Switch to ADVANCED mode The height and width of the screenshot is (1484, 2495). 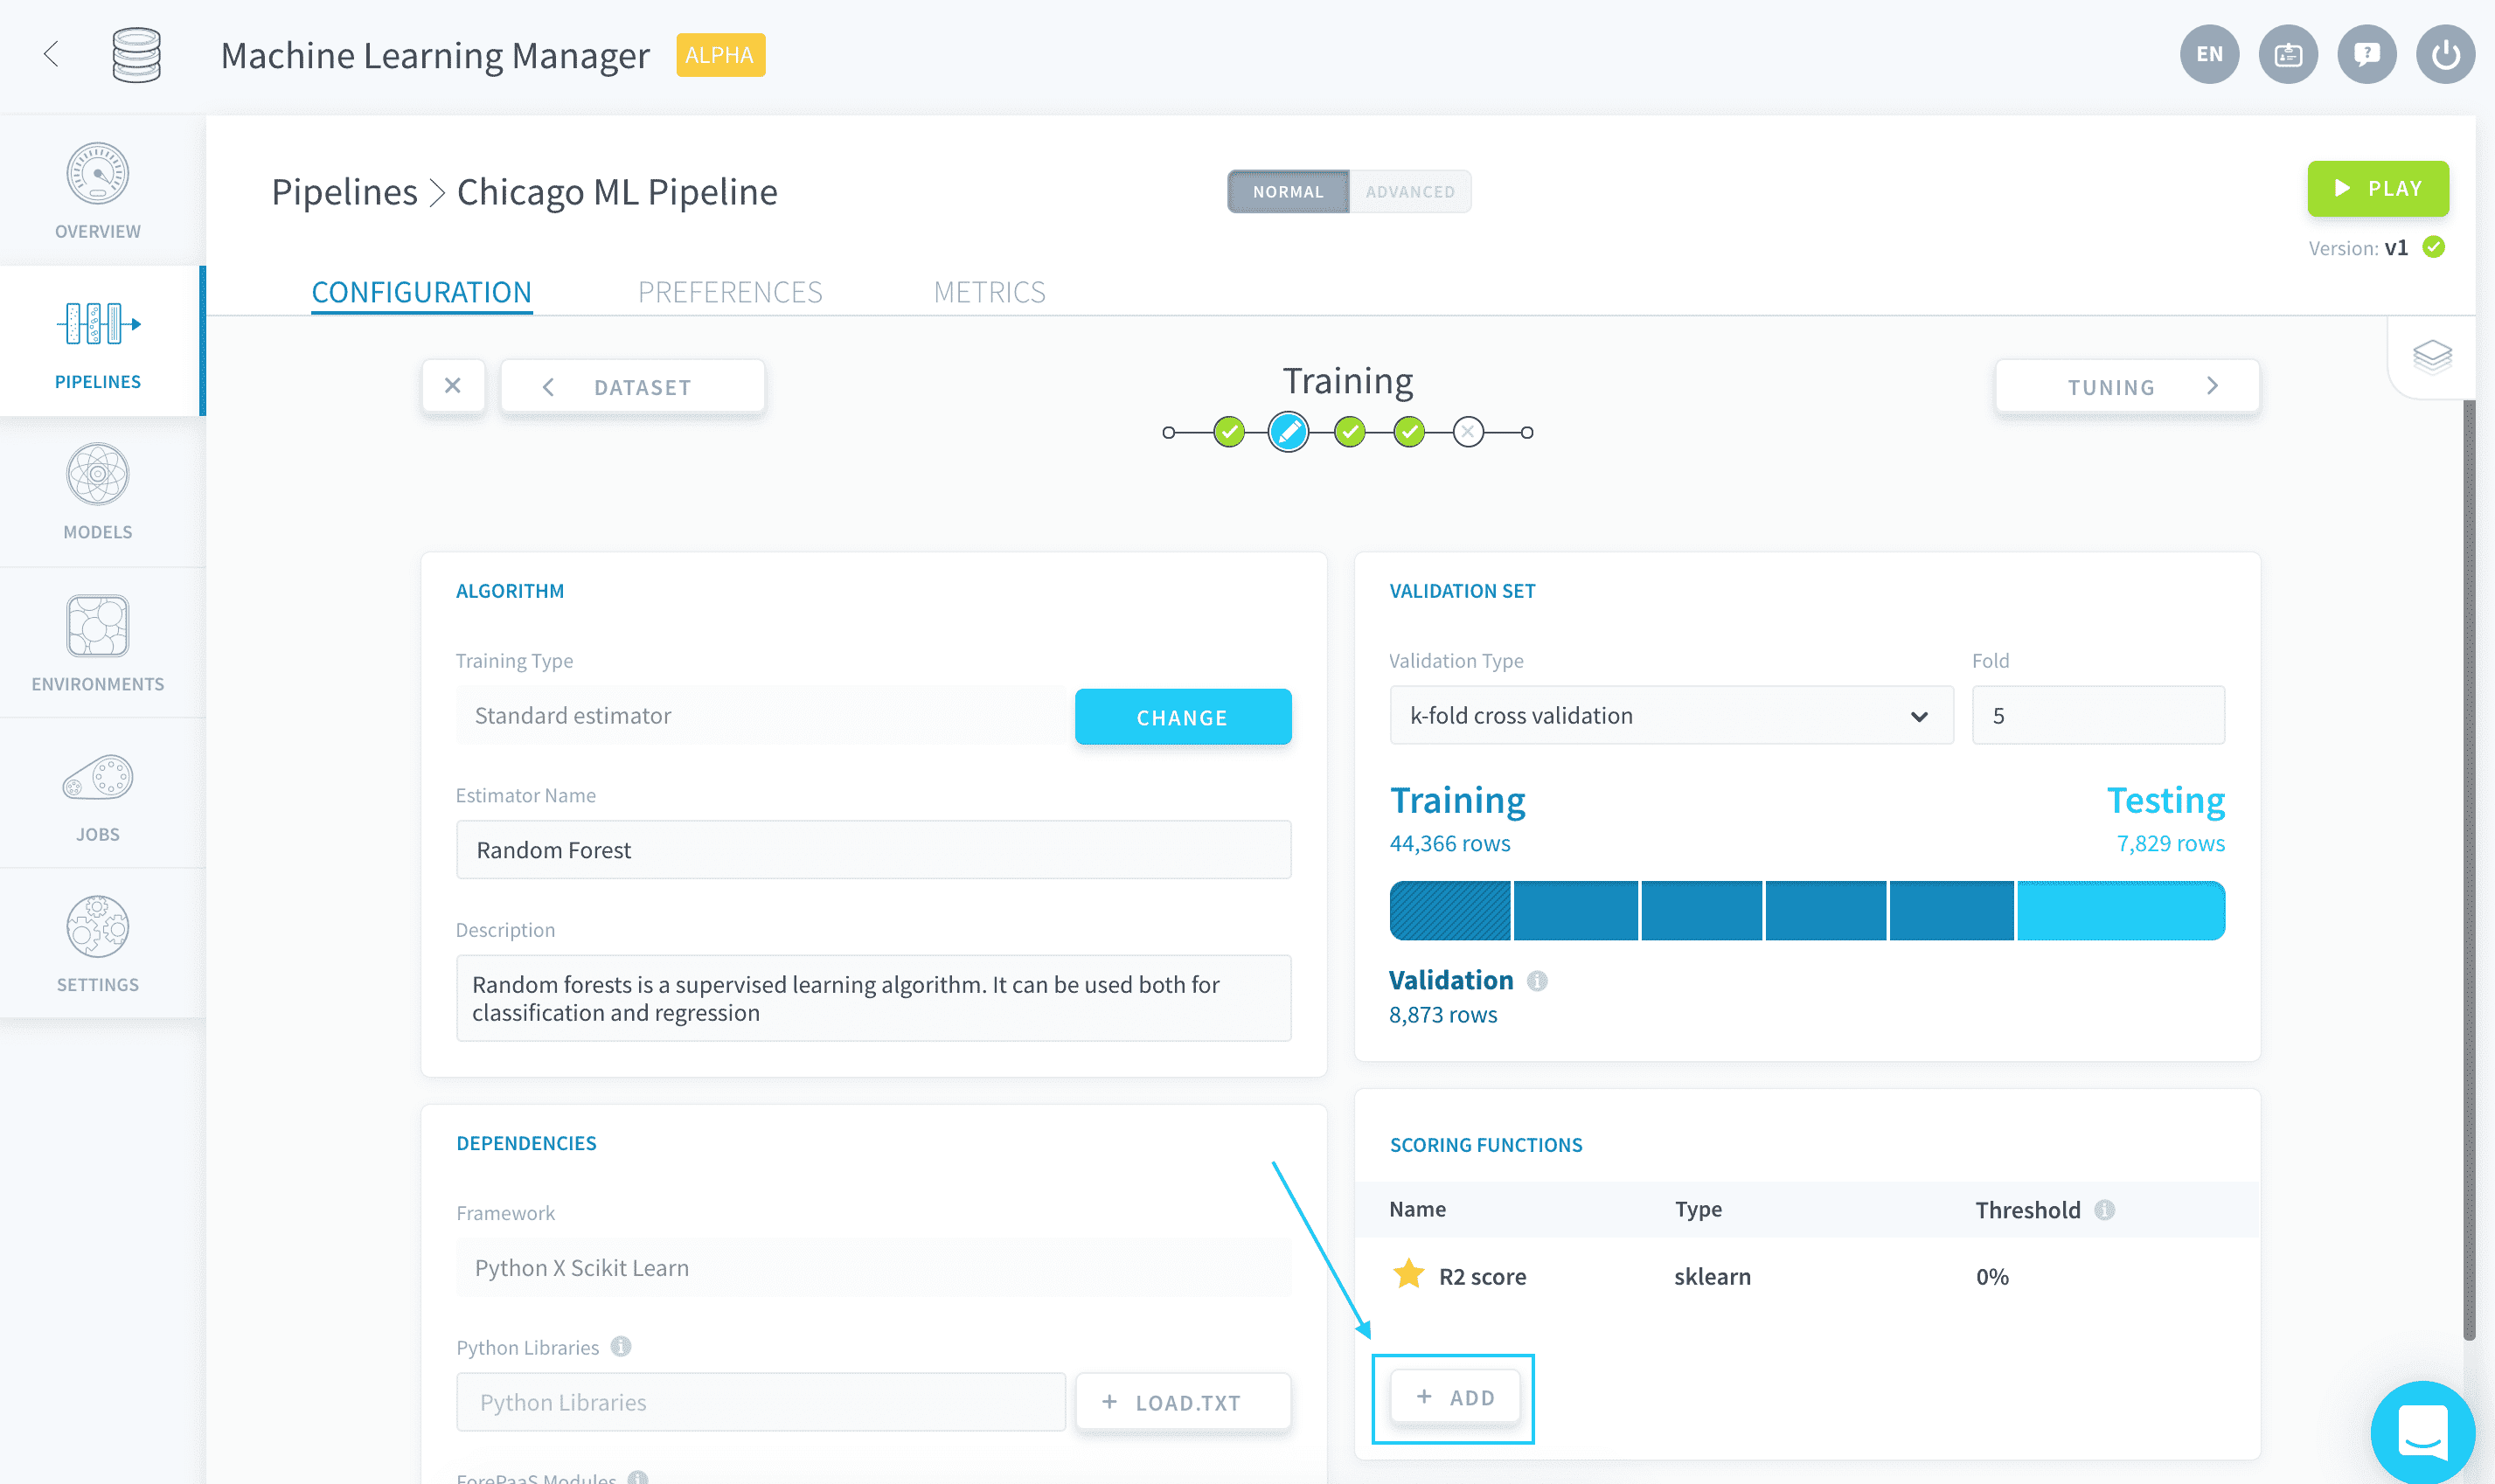1410,191
